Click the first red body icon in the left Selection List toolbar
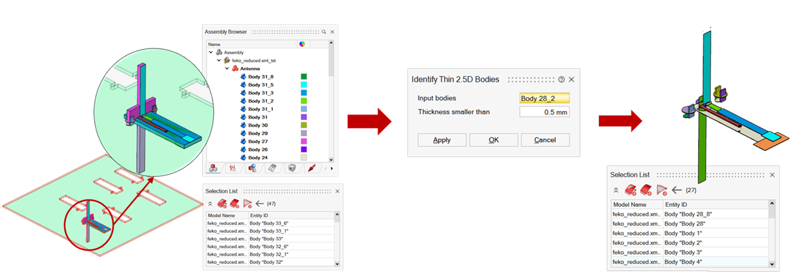The height and width of the screenshot is (279, 797). click(222, 204)
